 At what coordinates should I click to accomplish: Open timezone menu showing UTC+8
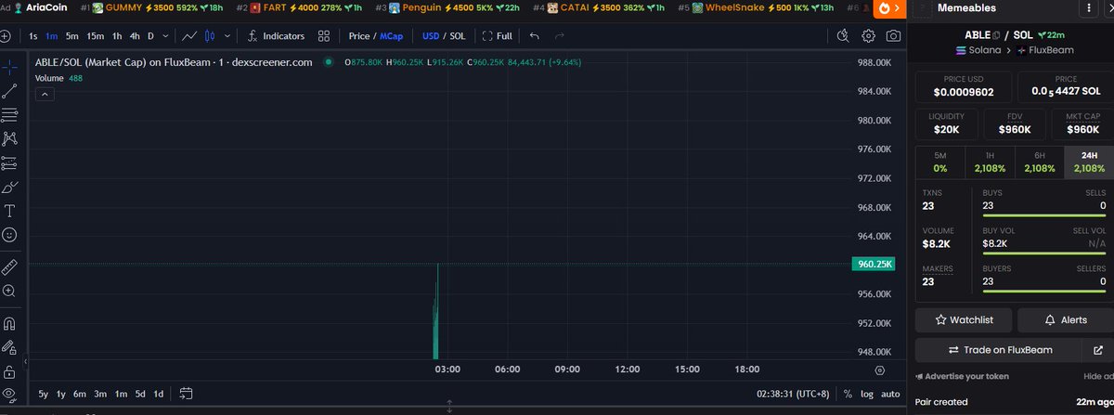(x=793, y=394)
